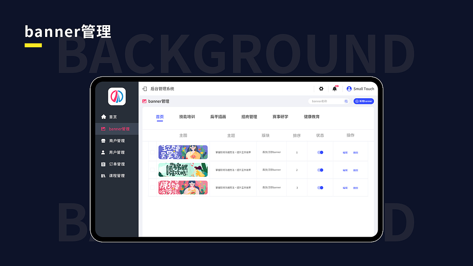This screenshot has width=473, height=266.
Task: Open 商户管理 in the sidebar
Action: (x=117, y=141)
